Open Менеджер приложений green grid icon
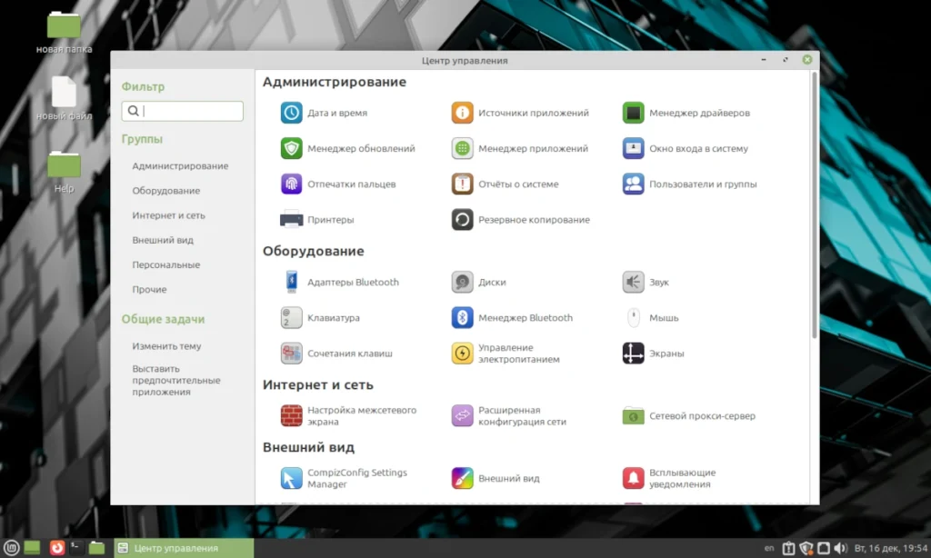This screenshot has width=931, height=558. click(x=462, y=148)
